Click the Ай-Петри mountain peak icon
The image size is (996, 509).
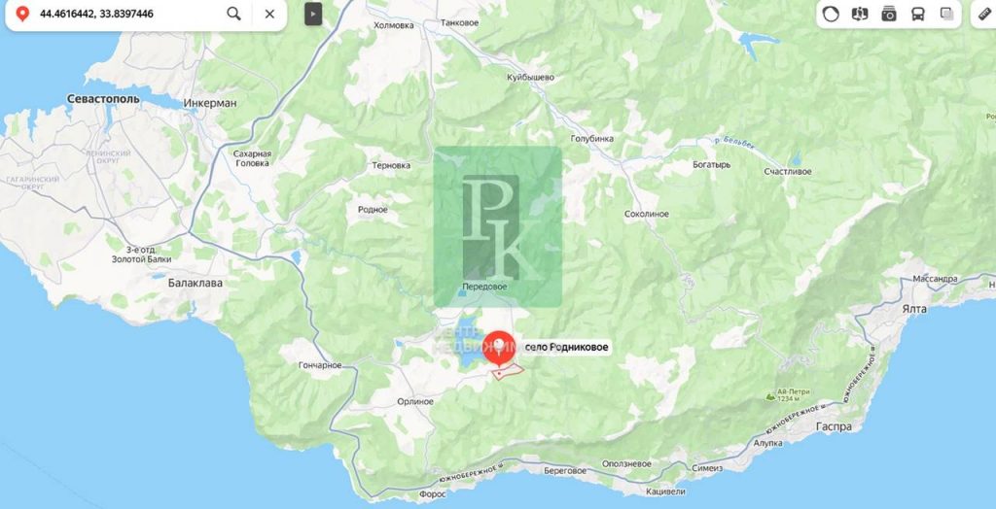point(770,396)
